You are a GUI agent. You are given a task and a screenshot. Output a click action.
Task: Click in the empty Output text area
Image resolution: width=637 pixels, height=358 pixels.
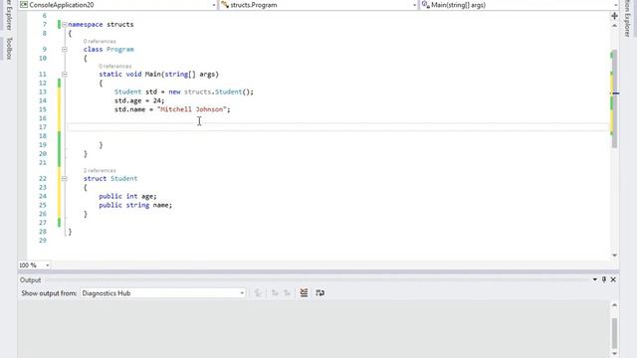pos(314,329)
